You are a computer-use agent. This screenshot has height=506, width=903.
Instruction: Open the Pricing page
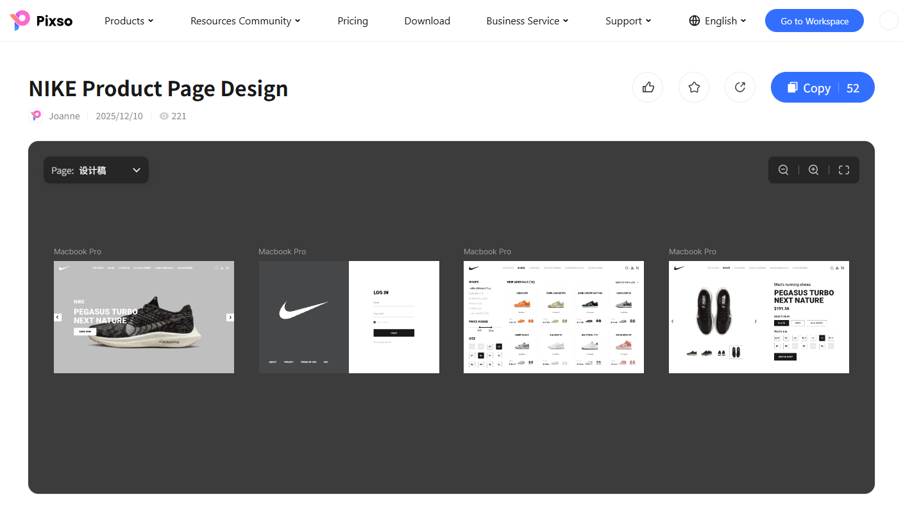tap(353, 21)
